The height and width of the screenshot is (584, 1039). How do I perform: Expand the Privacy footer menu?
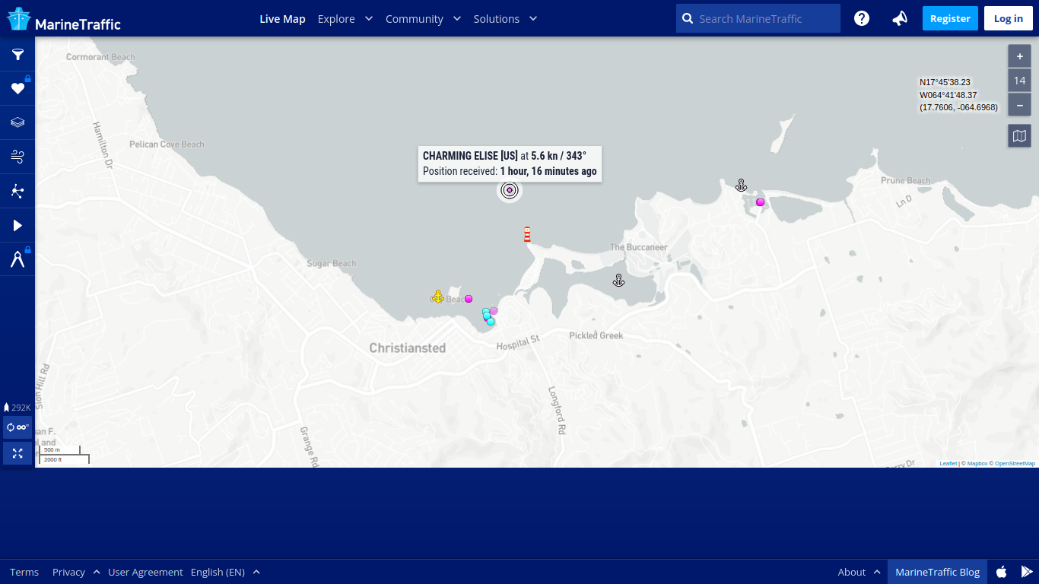[76, 572]
